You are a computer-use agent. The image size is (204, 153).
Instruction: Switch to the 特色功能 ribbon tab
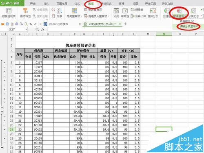167,4
